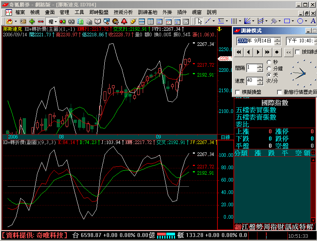Click the green four-way arrows icon

(x=32, y=21)
